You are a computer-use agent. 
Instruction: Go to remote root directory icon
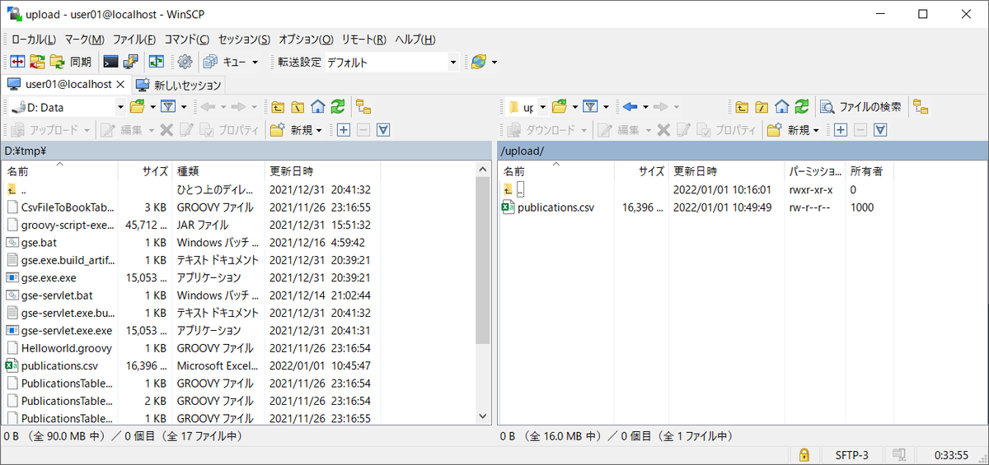point(762,106)
